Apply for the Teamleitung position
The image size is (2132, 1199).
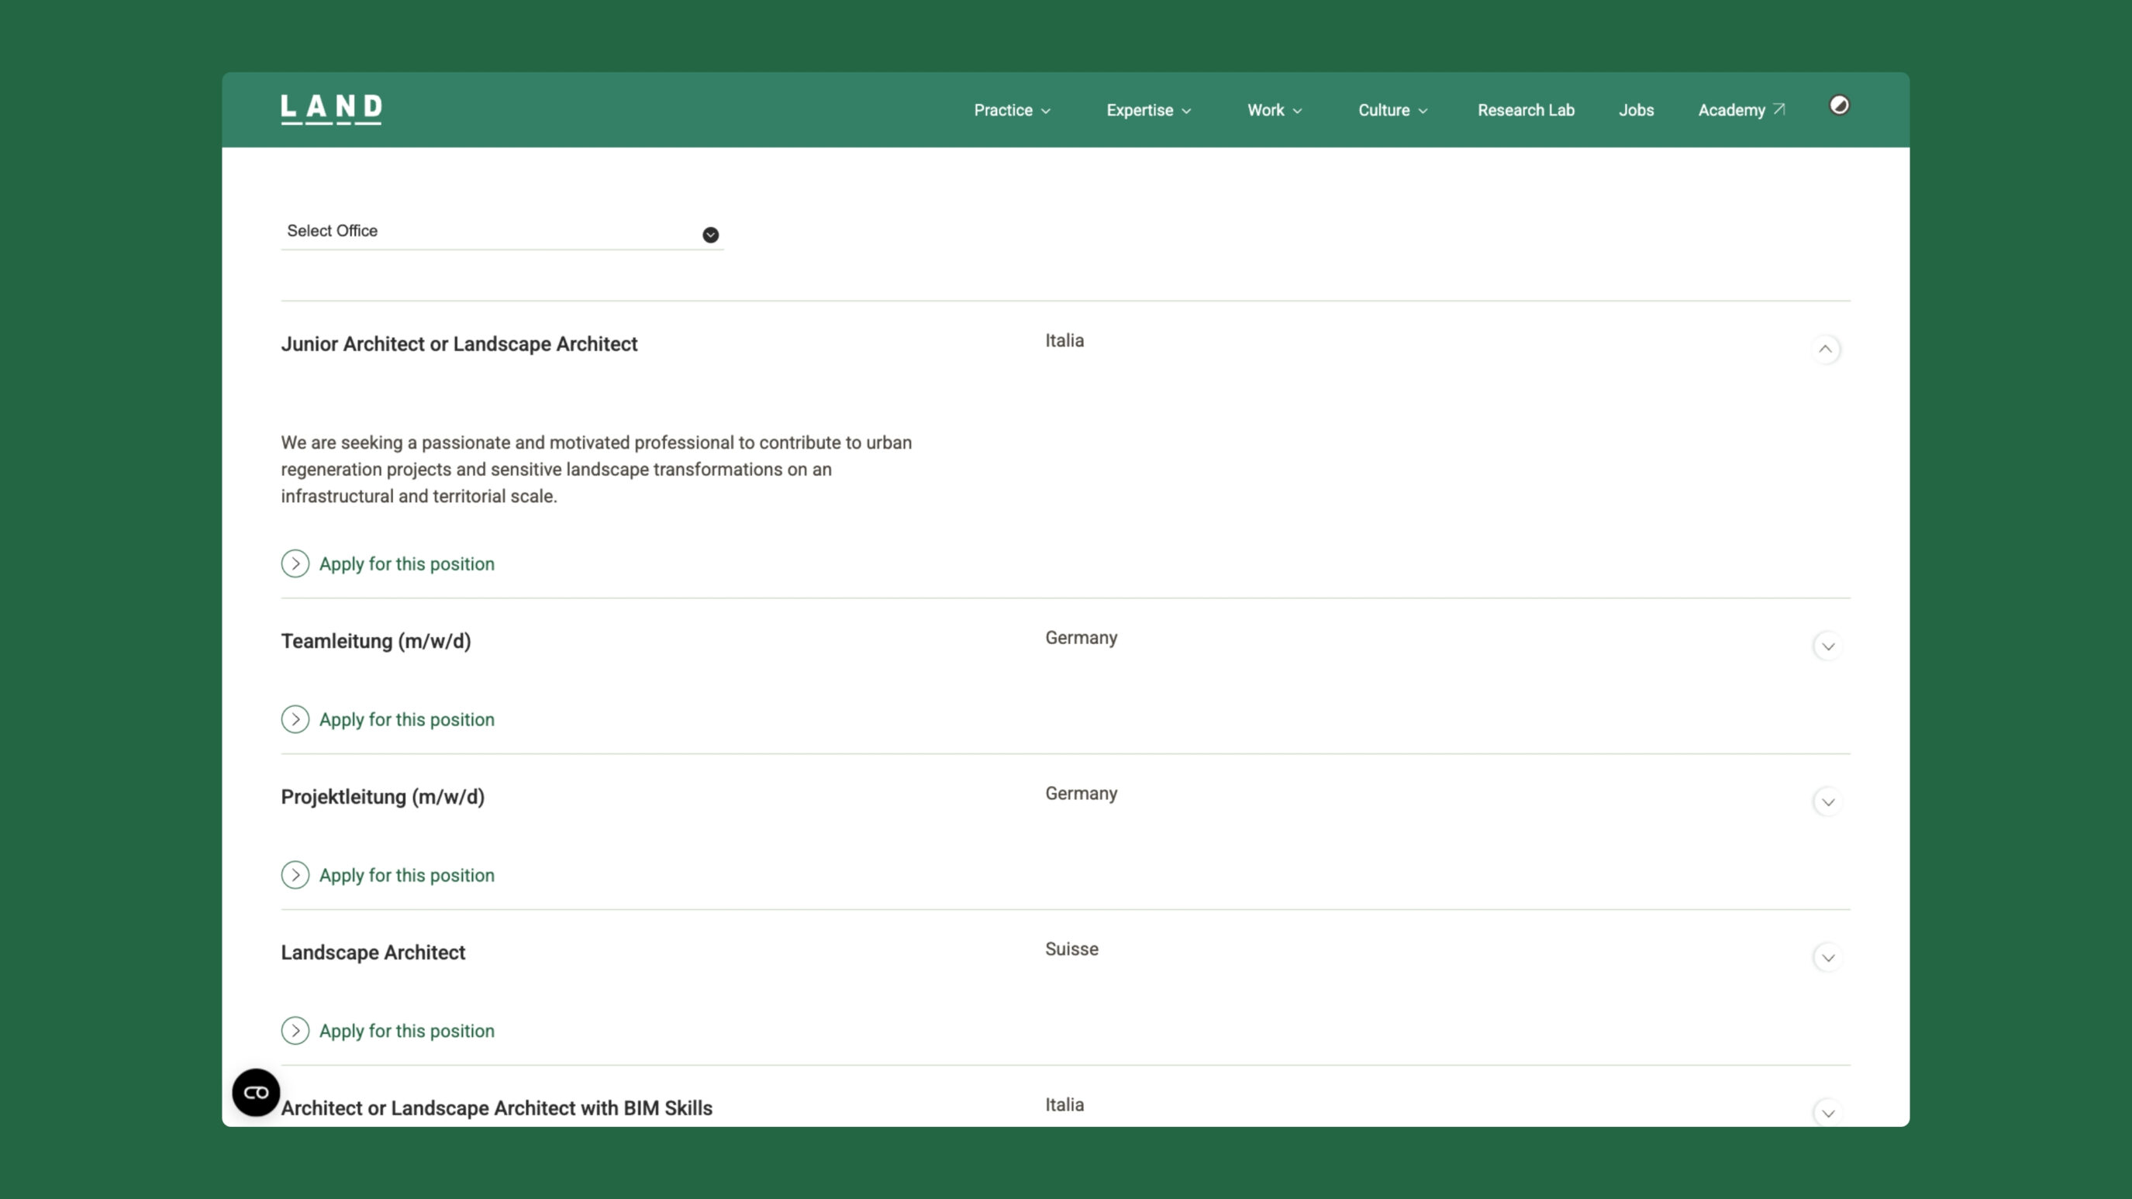406,719
